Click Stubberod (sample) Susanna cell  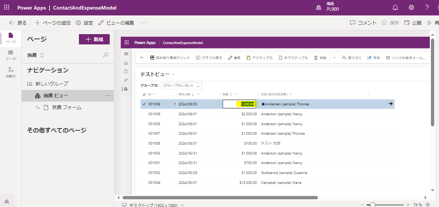284,172
